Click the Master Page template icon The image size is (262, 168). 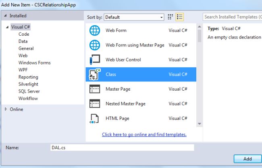point(95,89)
